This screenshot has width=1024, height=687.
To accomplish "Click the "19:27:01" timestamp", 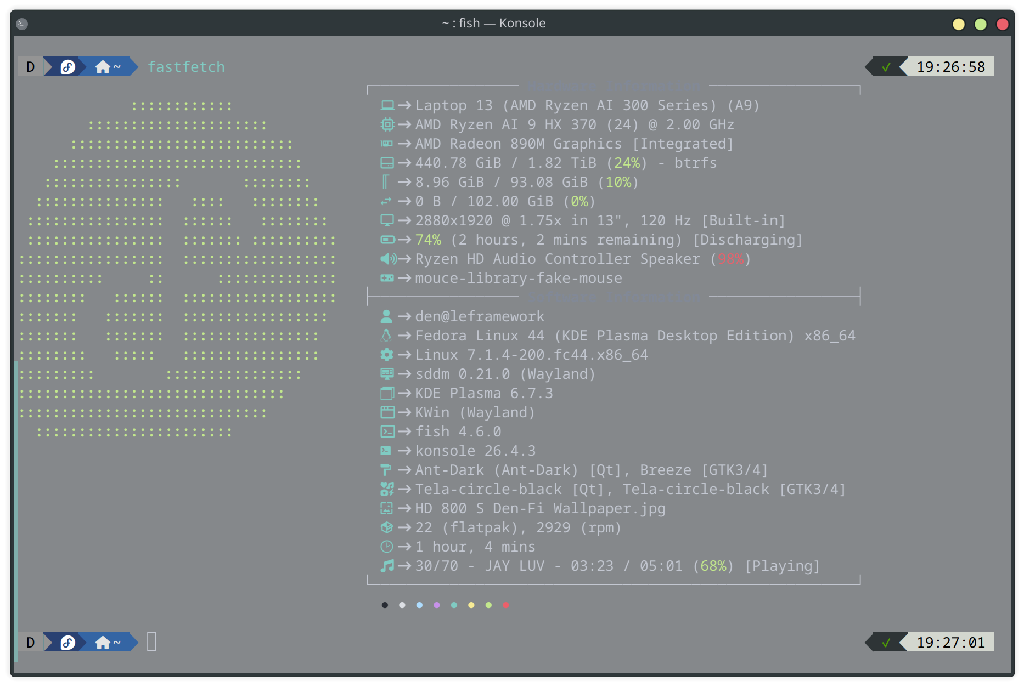I will coord(951,643).
